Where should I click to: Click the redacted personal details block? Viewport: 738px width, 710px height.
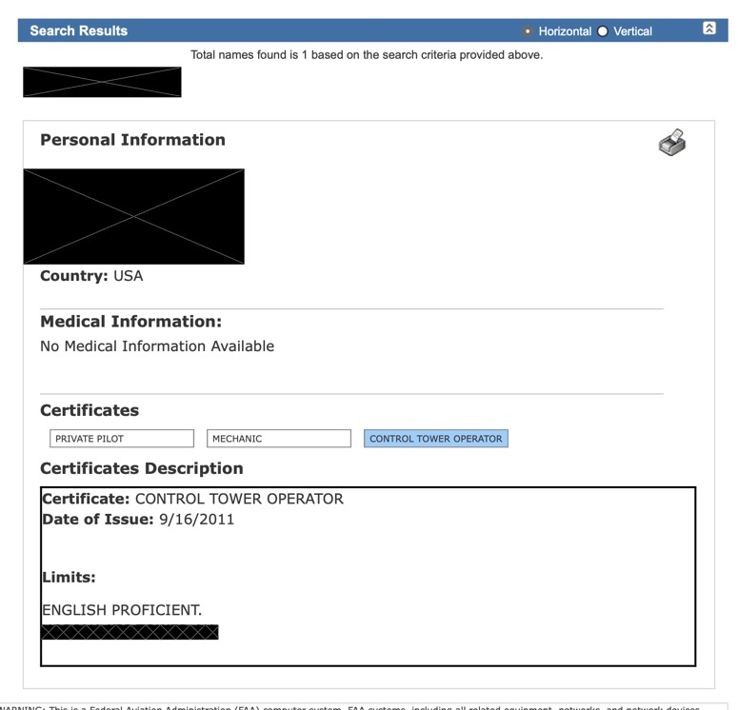(x=133, y=216)
